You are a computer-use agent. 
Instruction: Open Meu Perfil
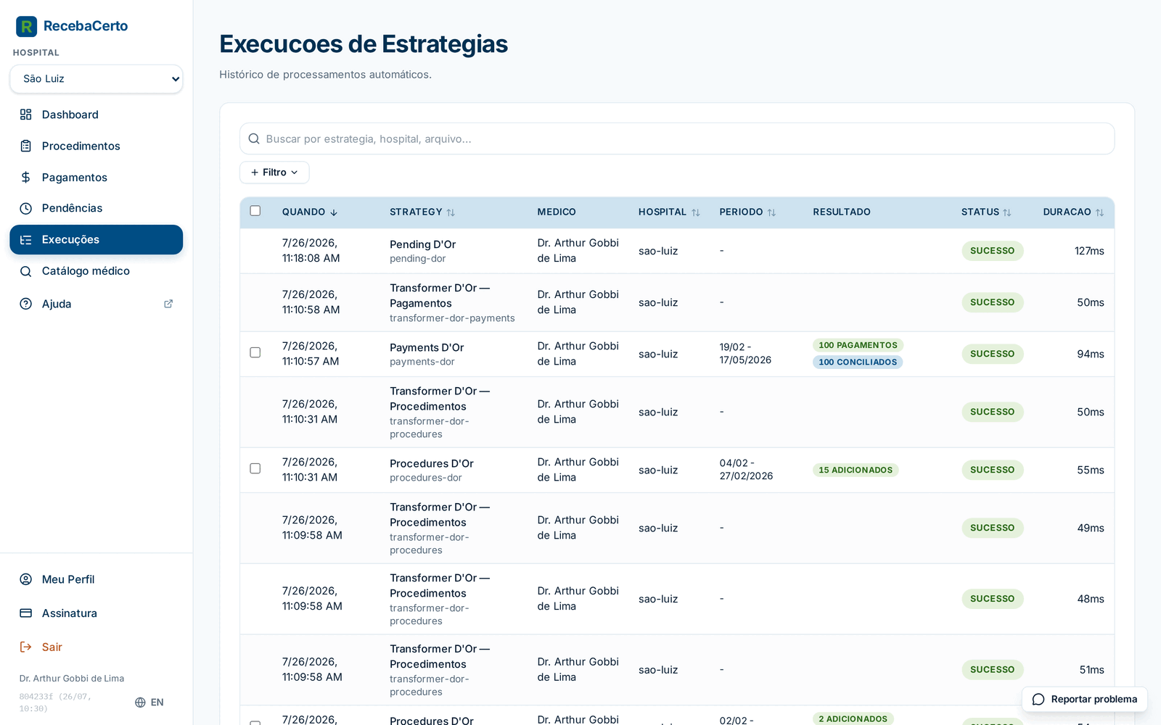click(97, 579)
